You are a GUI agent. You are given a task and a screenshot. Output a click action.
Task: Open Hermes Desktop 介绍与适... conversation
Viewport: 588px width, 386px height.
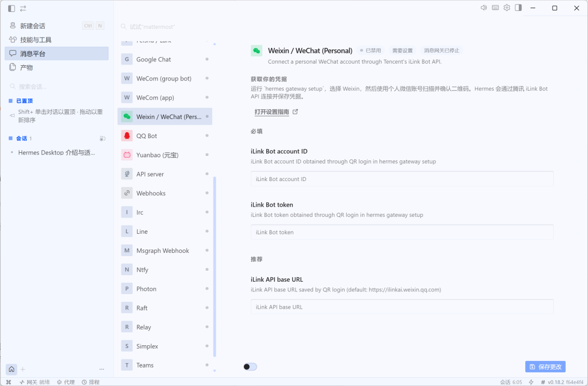pyautogui.click(x=57, y=153)
